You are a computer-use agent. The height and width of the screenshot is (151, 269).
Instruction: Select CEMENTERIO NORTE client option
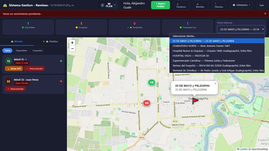click(x=217, y=46)
